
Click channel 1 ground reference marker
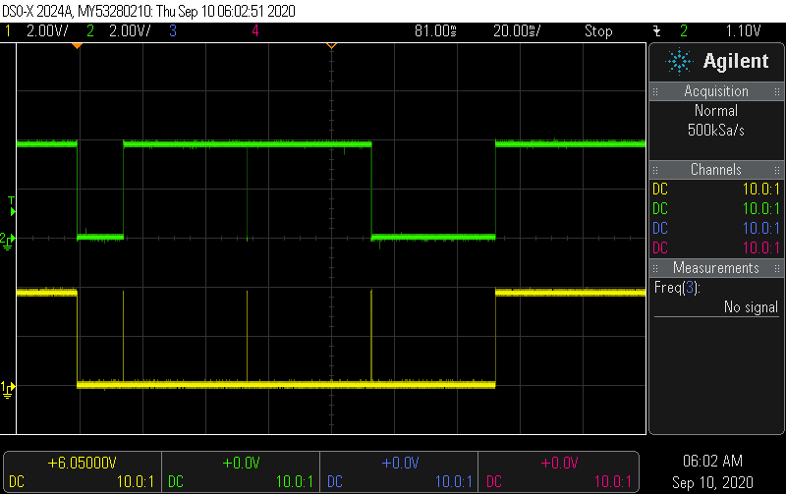[x=7, y=389]
